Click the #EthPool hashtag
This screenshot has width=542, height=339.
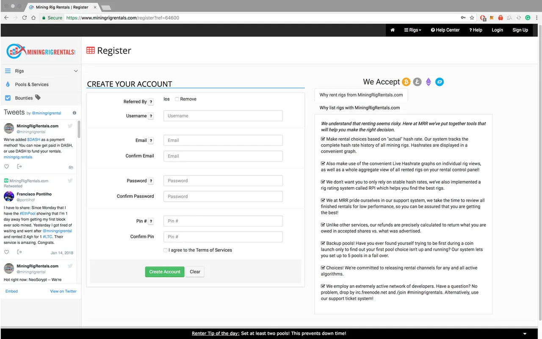click(x=28, y=214)
